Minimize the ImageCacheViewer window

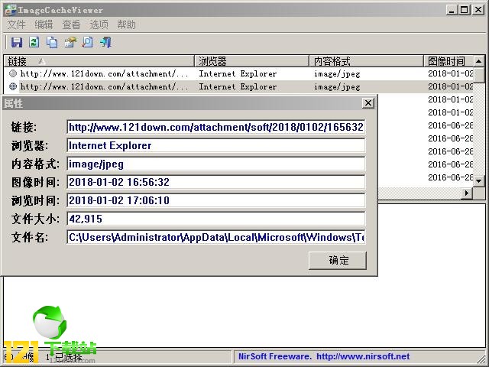pos(452,10)
